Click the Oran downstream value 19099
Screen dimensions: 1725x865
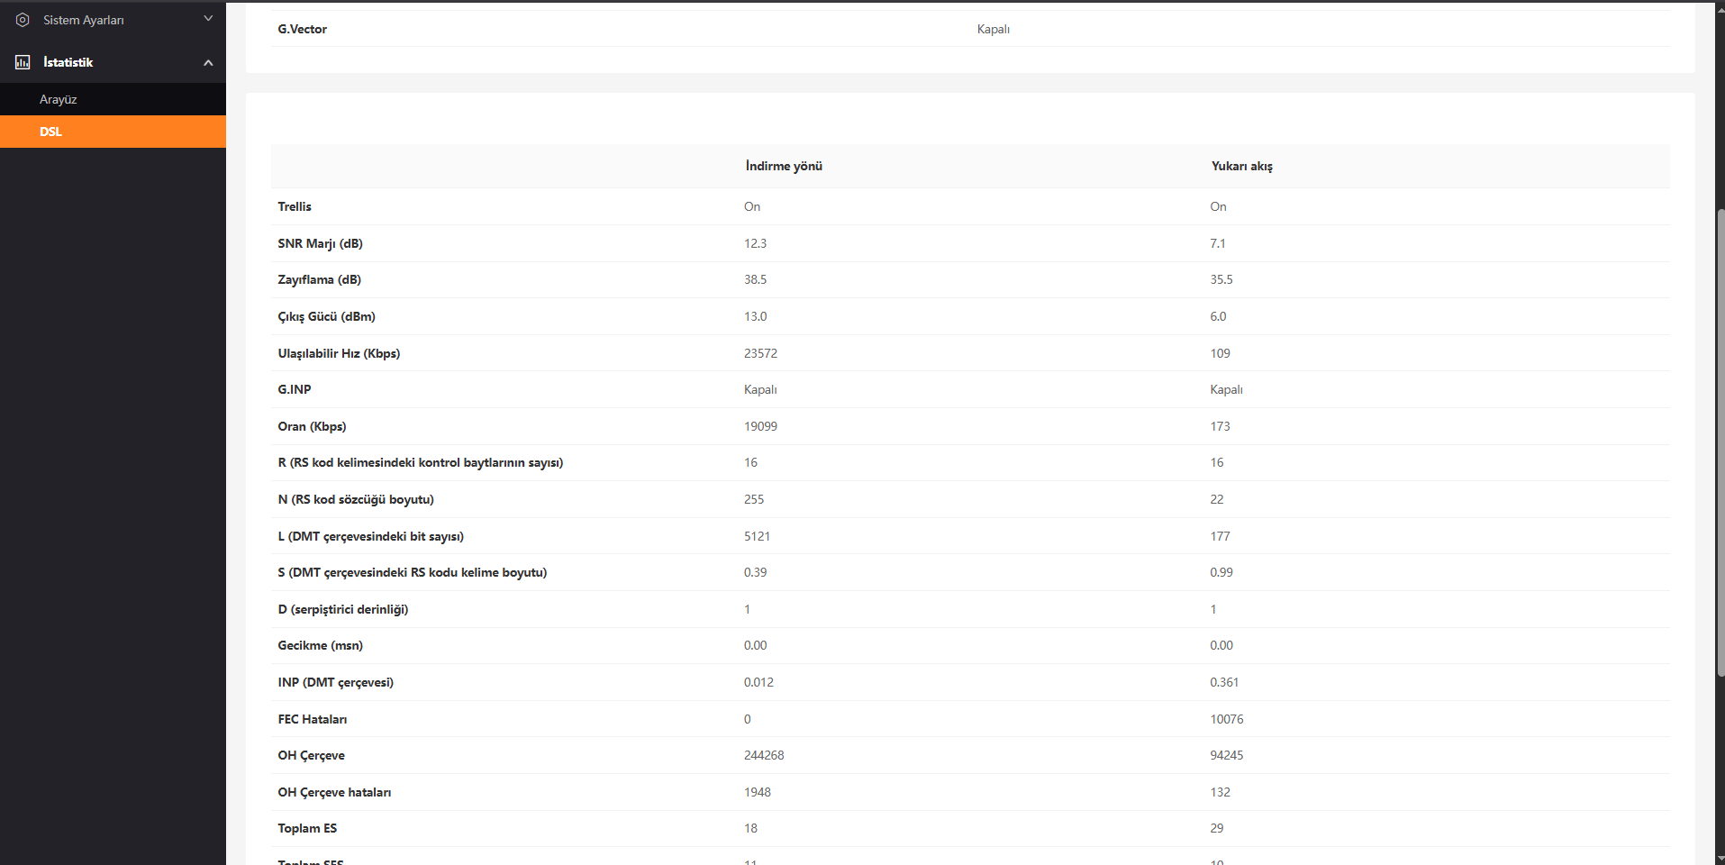pyautogui.click(x=760, y=426)
